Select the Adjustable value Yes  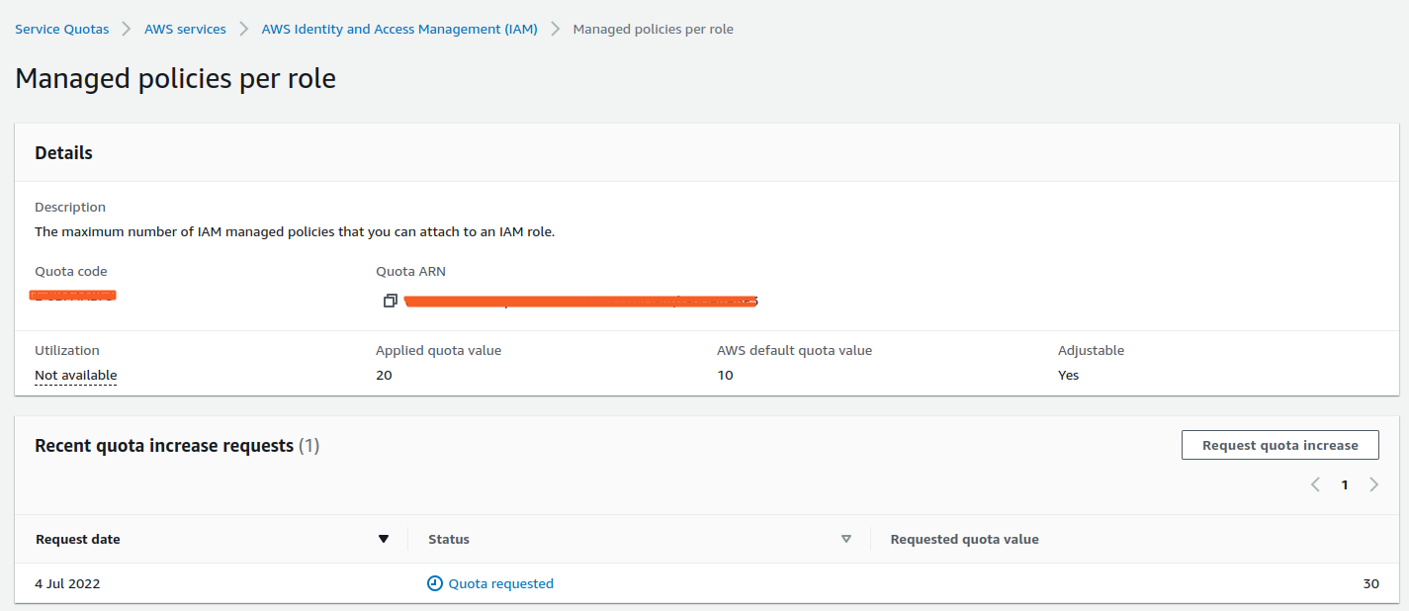point(1069,376)
